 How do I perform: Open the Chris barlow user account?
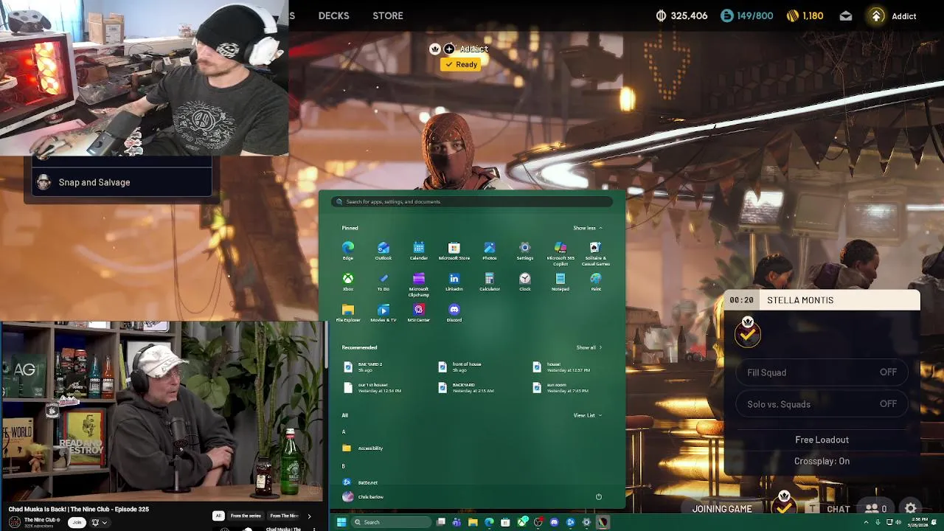[x=363, y=497]
